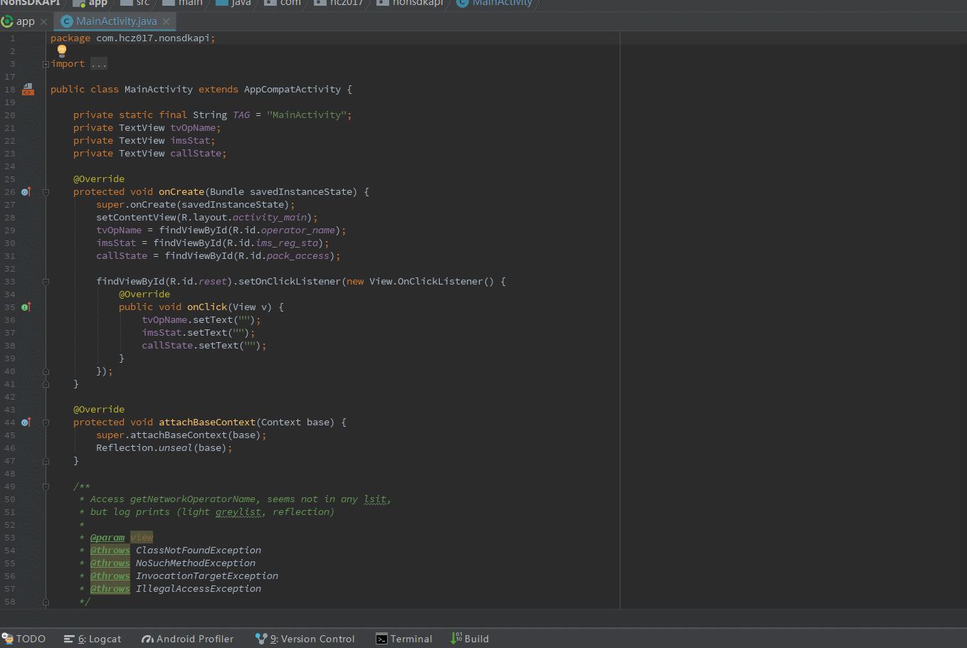Click the implements gutter icon next to onClick

tap(26, 307)
